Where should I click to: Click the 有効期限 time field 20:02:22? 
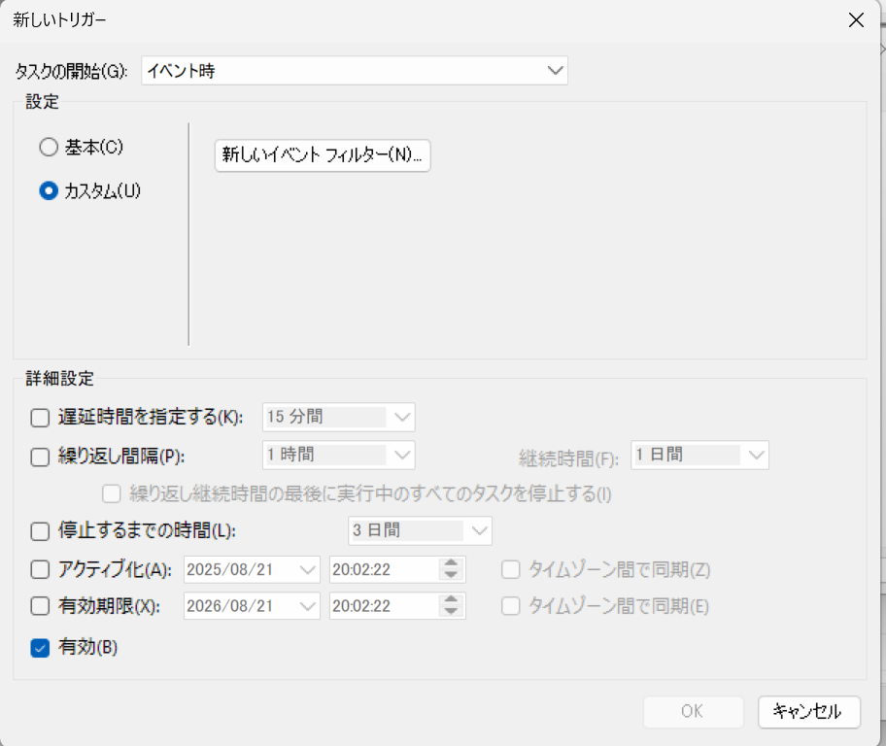click(384, 606)
